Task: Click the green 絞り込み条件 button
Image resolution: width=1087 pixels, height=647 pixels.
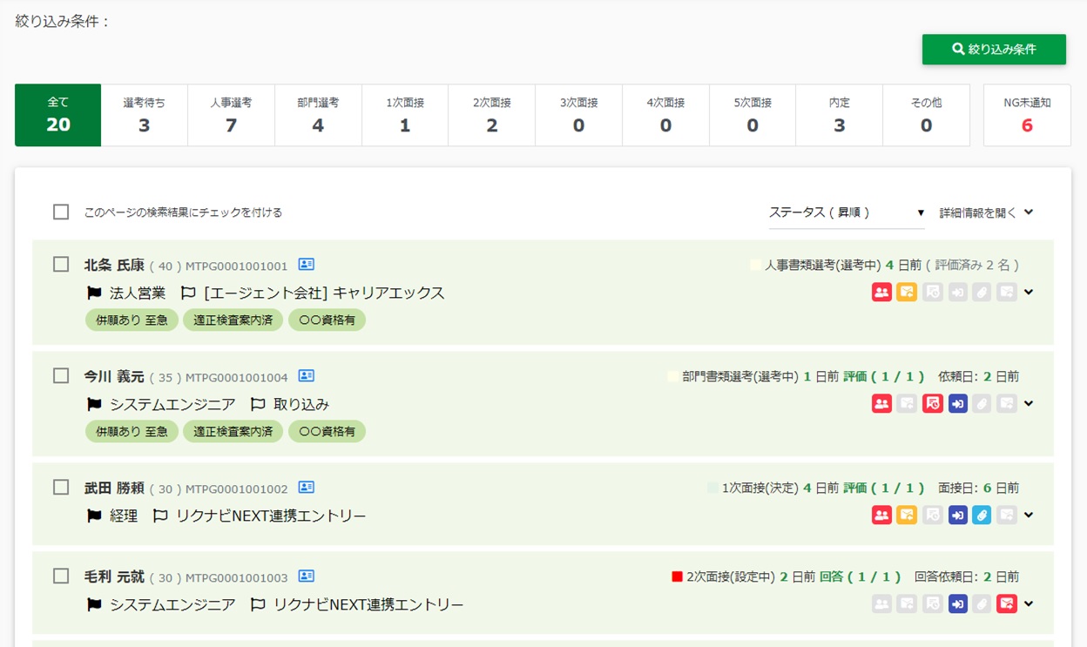Action: click(x=994, y=50)
